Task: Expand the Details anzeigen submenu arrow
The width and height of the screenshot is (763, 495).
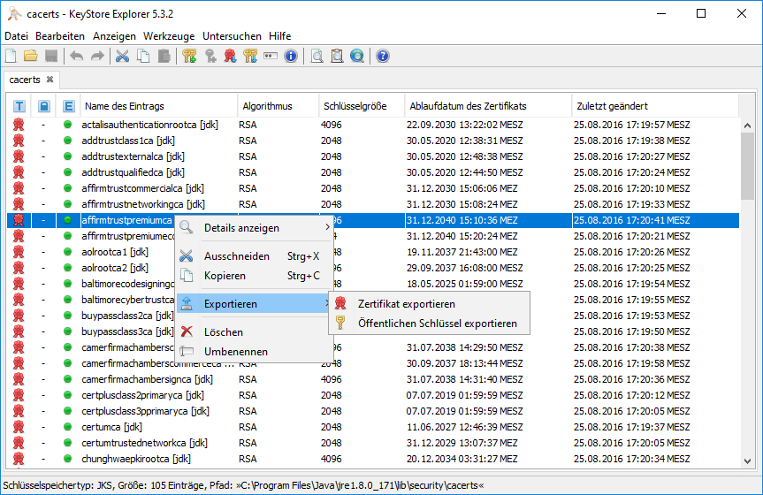Action: coord(327,227)
